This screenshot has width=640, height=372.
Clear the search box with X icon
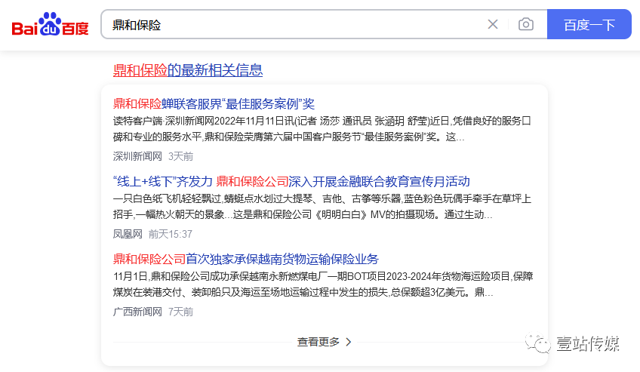click(x=493, y=24)
